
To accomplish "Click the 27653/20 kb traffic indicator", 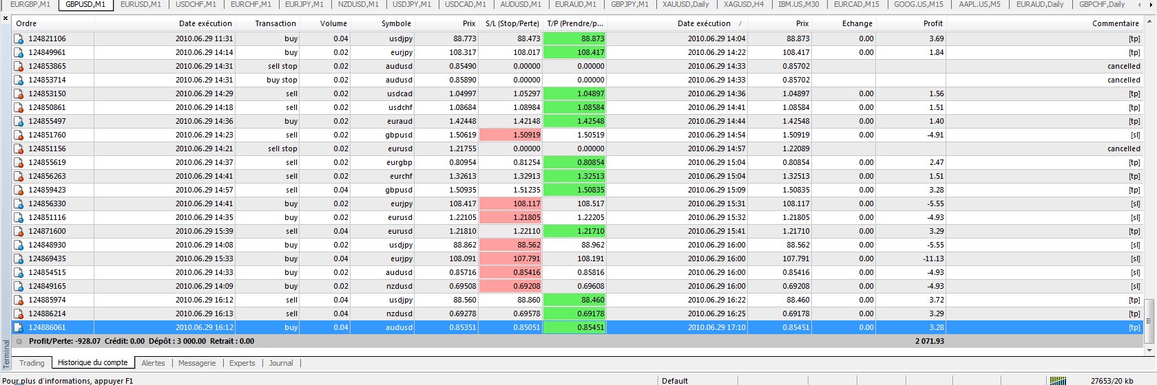I will coord(1112,380).
